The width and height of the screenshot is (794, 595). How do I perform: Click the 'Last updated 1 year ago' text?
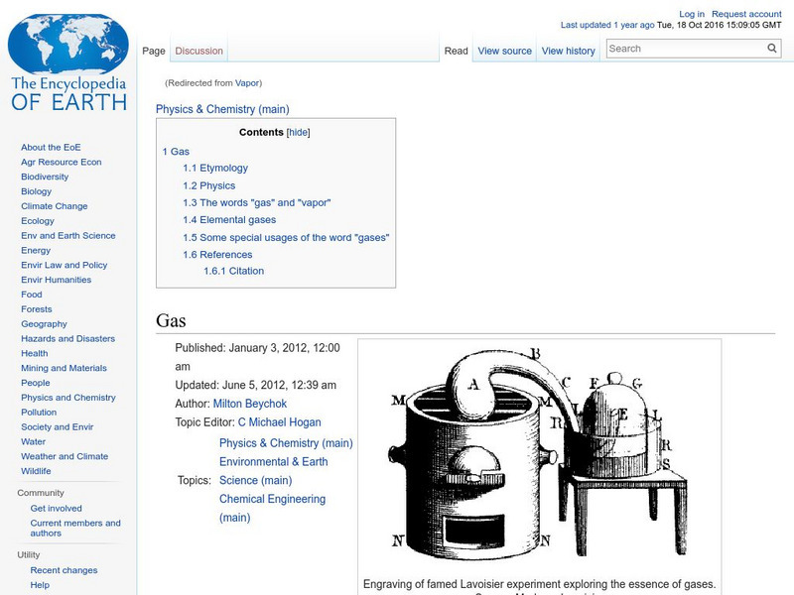point(607,25)
